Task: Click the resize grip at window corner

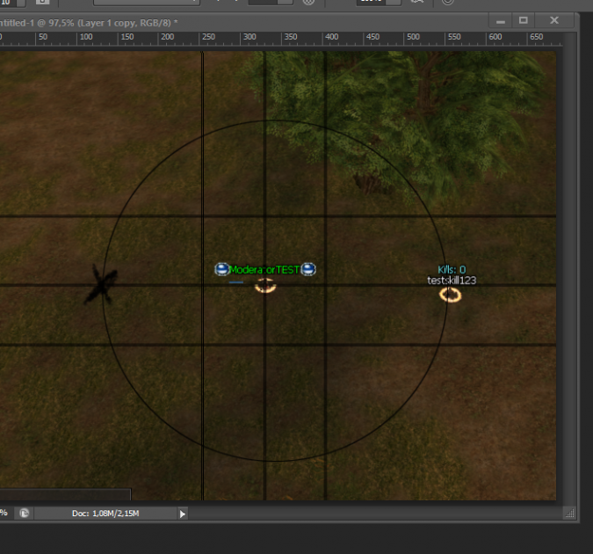Action: 568,513
